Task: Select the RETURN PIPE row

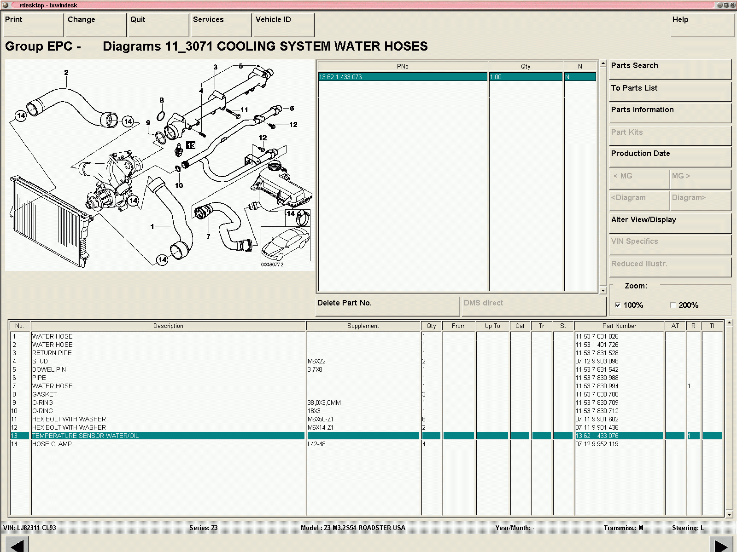Action: click(366, 353)
